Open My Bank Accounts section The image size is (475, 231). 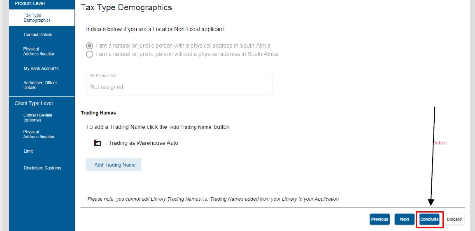click(x=42, y=69)
